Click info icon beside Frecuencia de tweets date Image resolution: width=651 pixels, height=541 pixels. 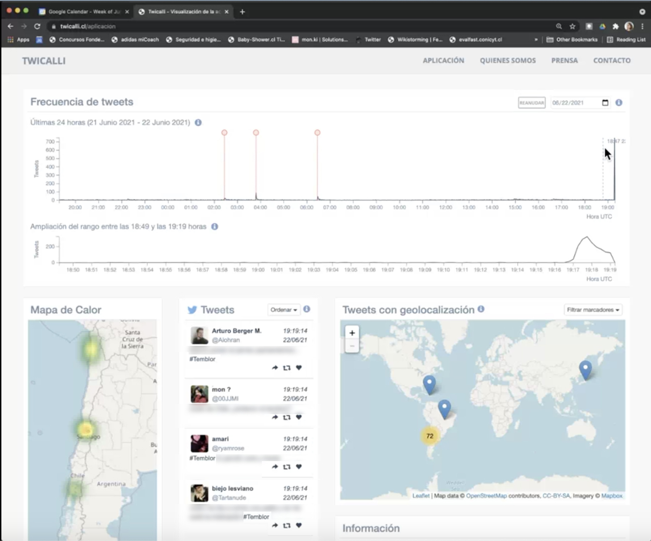[619, 103]
